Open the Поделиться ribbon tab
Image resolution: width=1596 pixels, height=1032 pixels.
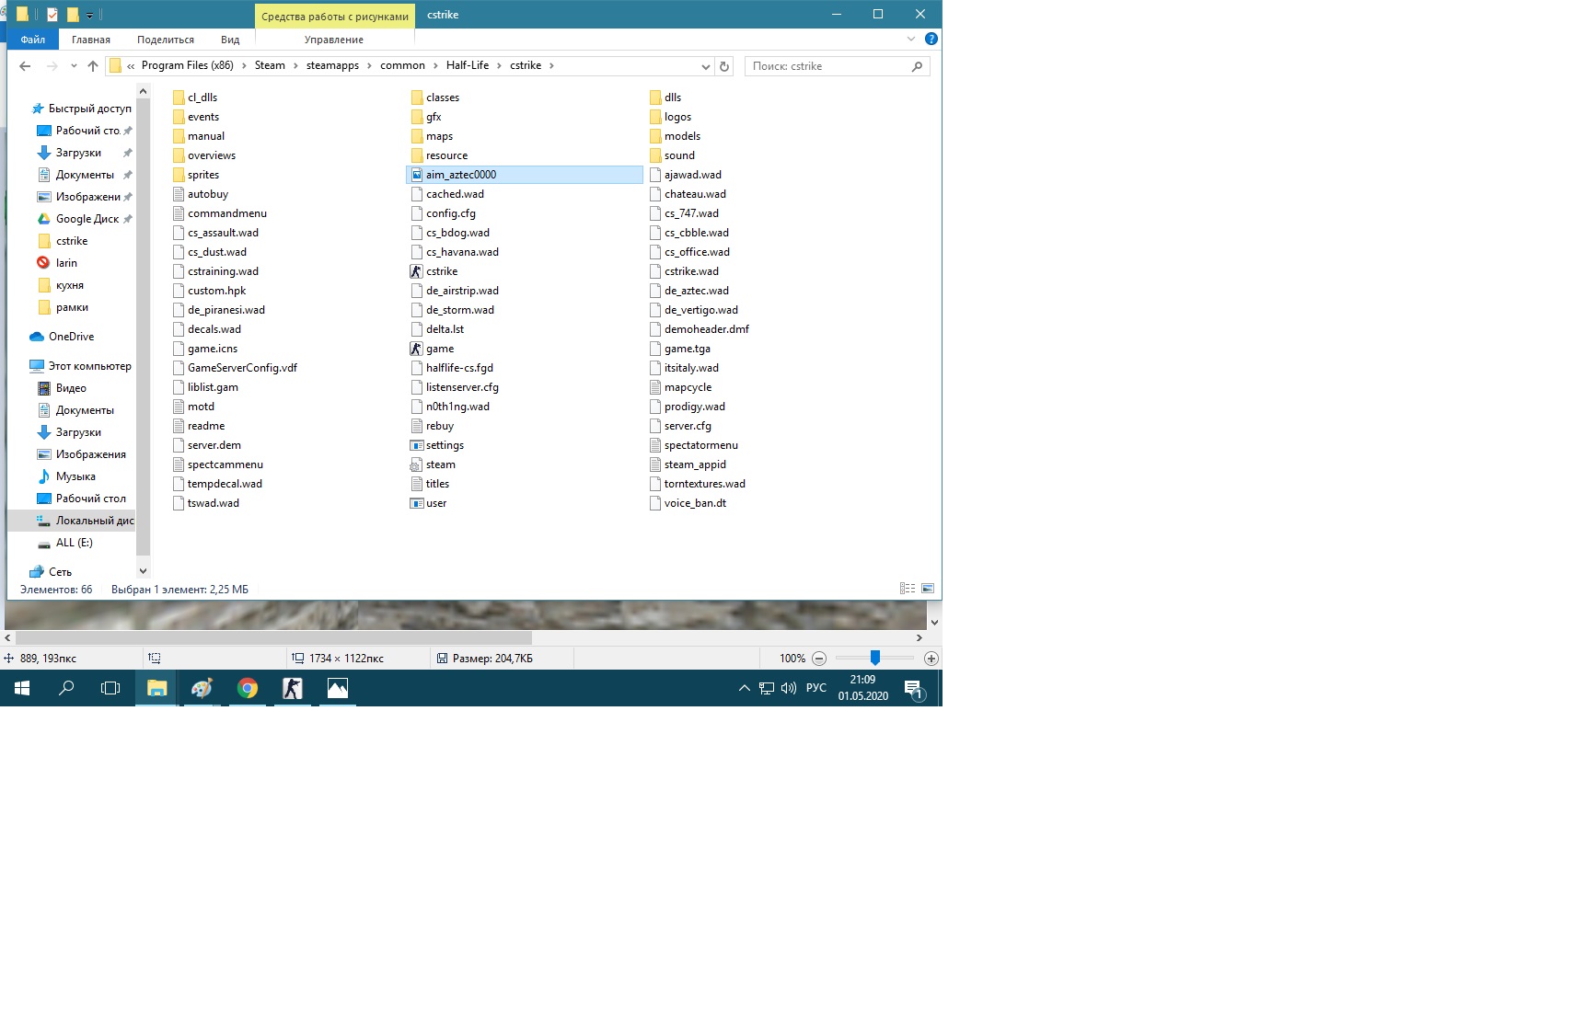166,40
